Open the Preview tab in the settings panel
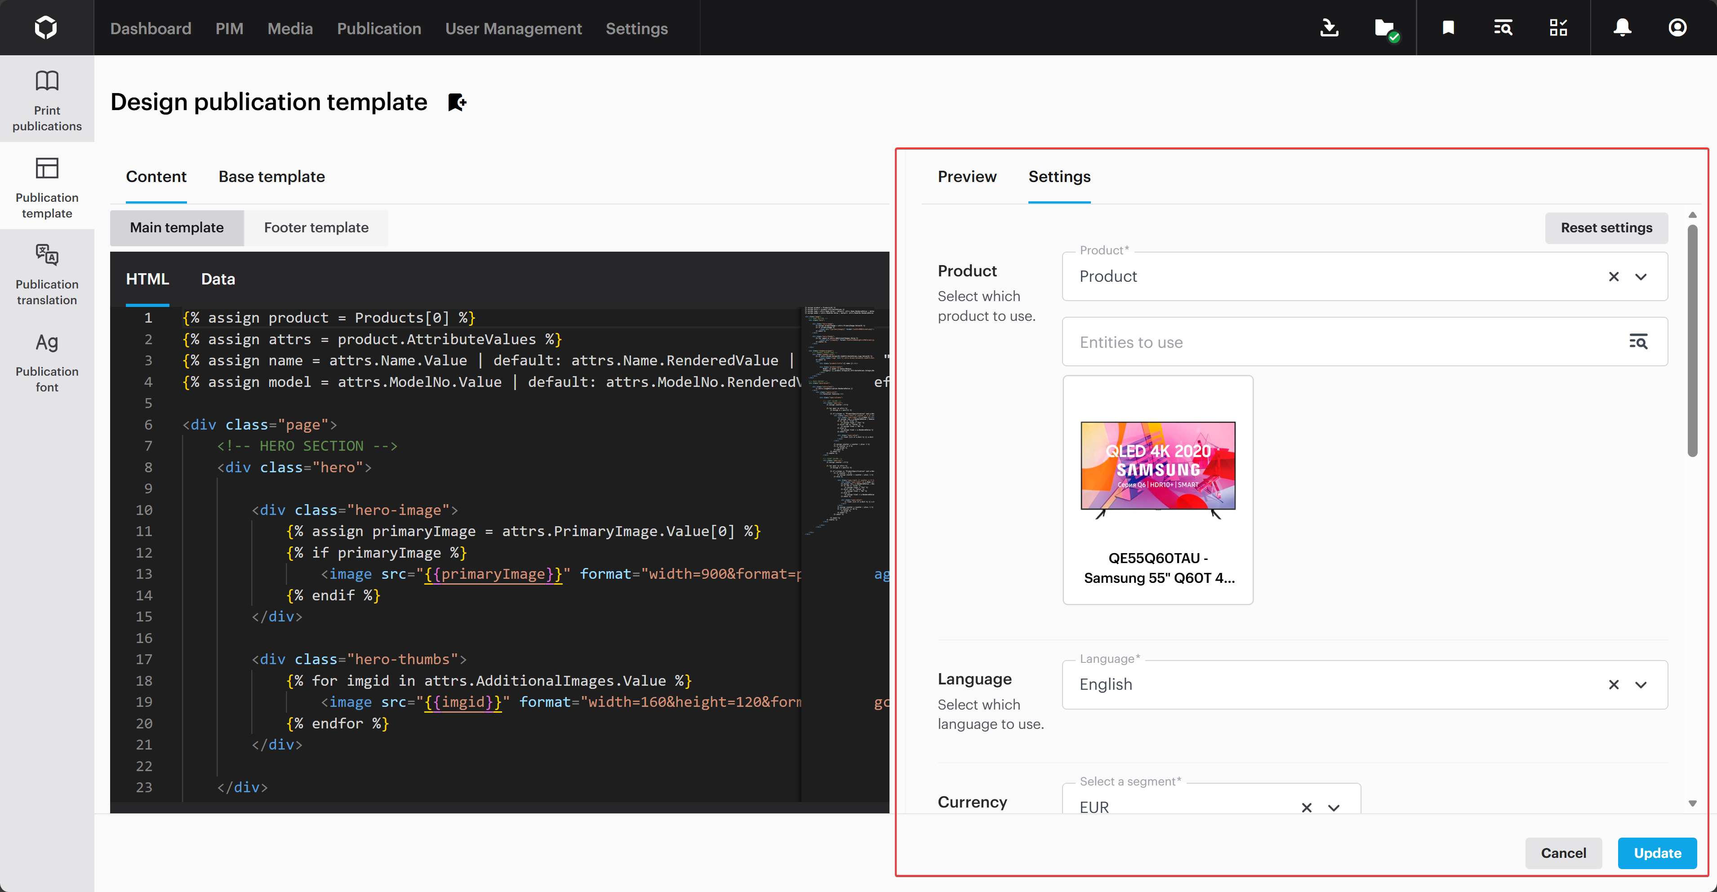Image resolution: width=1717 pixels, height=892 pixels. tap(967, 177)
